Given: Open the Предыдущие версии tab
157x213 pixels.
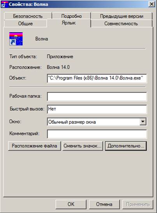Looking at the screenshot, I should [x=122, y=16].
